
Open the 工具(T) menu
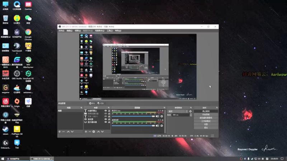pyautogui.click(x=110, y=31)
